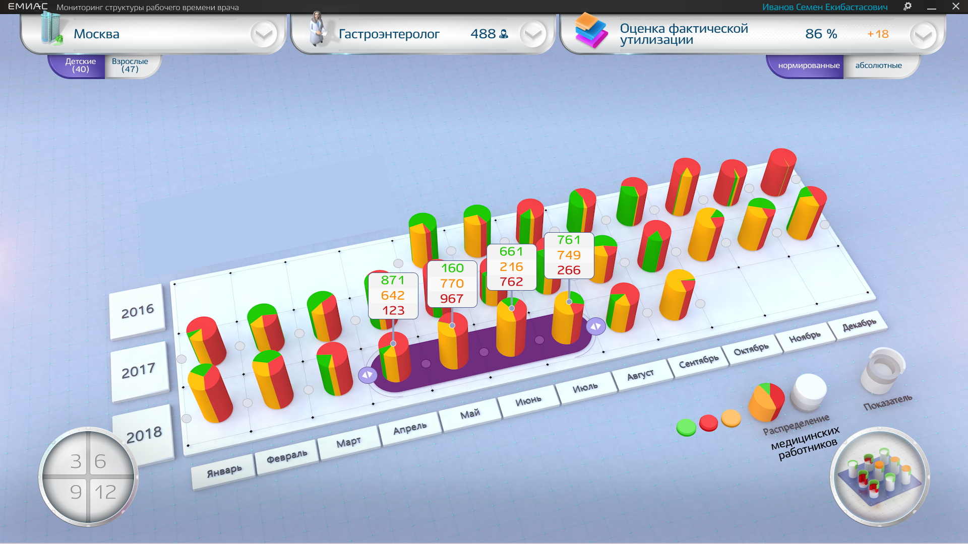Expand the Гастроэнтеролог specialty dropdown
This screenshot has height=544, width=968.
pyautogui.click(x=532, y=34)
